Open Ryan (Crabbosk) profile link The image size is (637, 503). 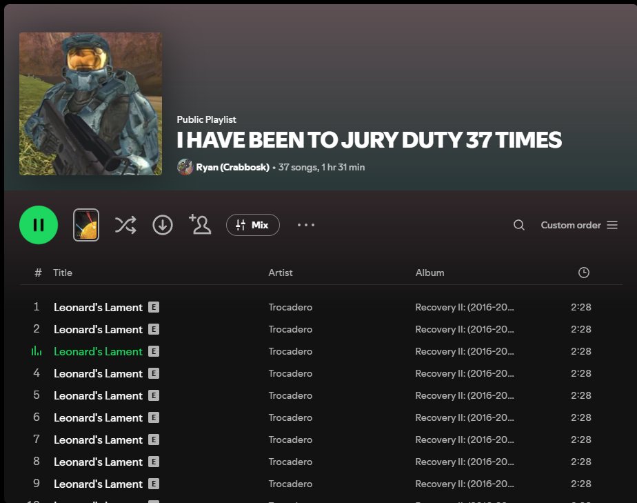232,167
